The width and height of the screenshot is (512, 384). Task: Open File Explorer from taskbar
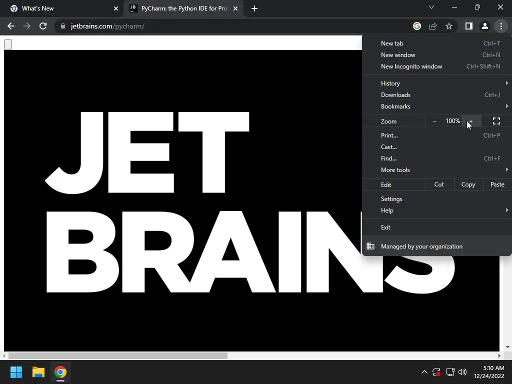tap(38, 372)
